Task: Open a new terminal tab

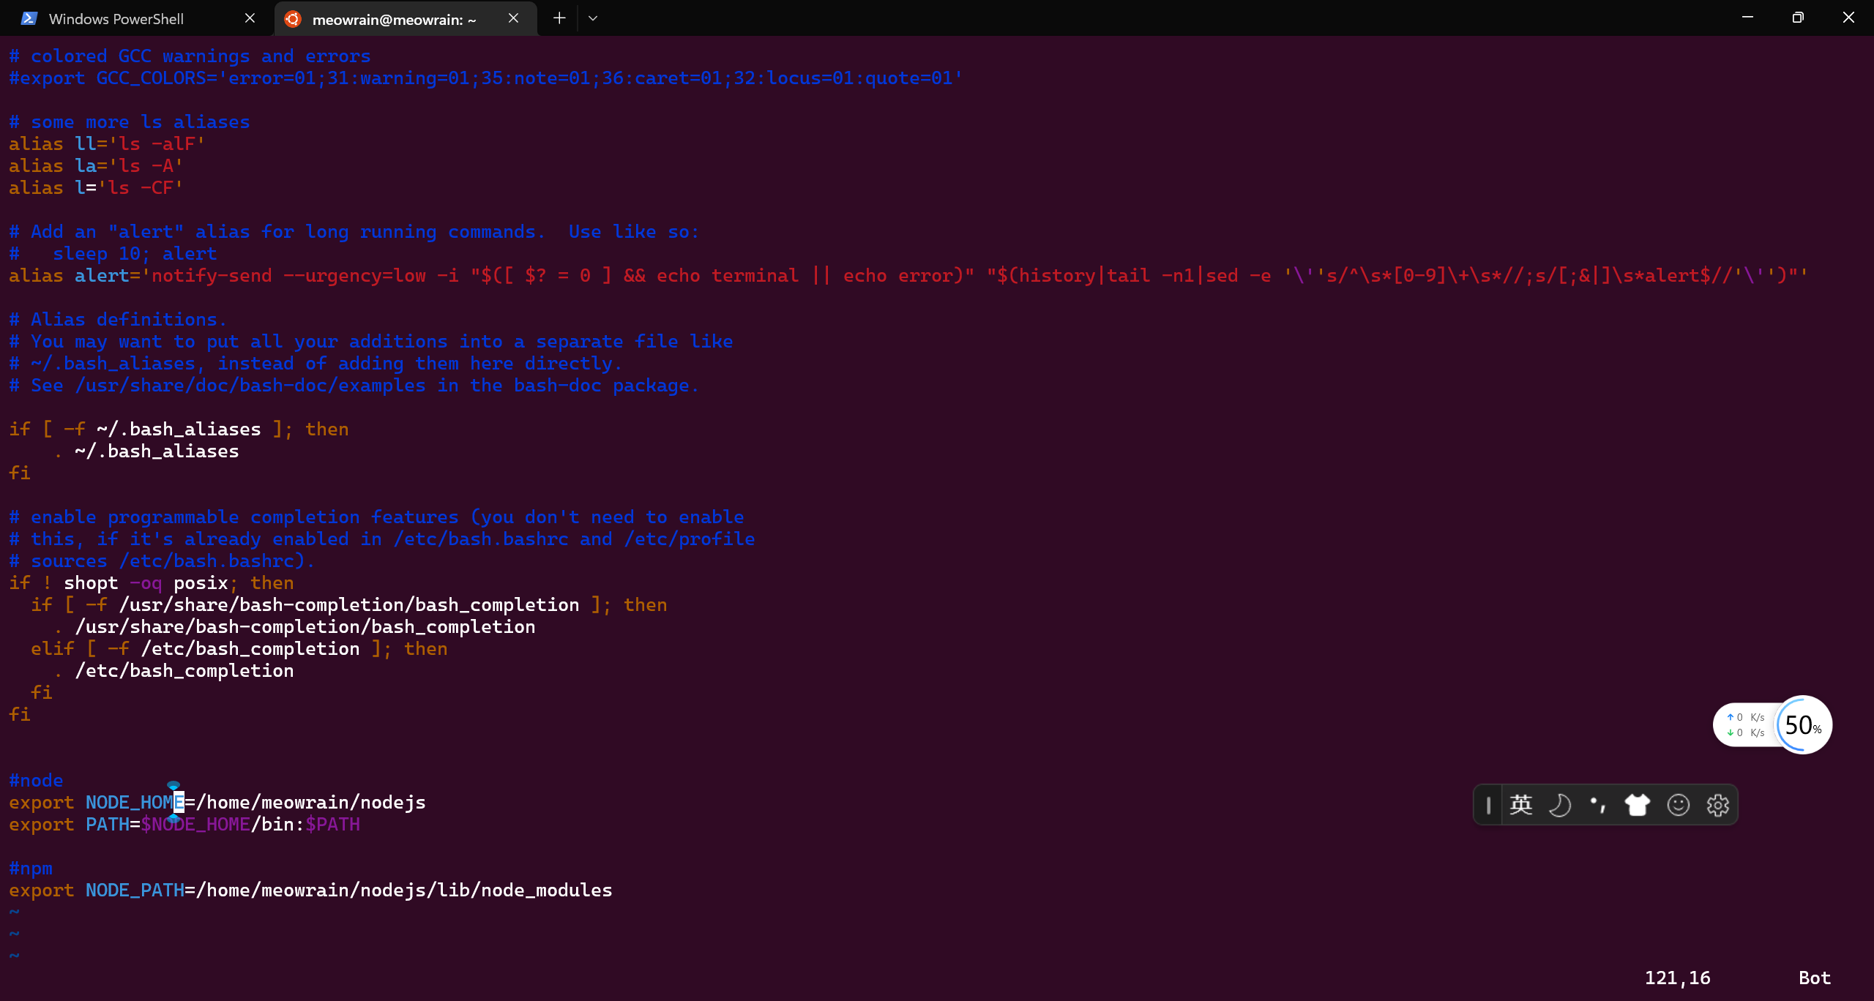Action: pyautogui.click(x=559, y=18)
